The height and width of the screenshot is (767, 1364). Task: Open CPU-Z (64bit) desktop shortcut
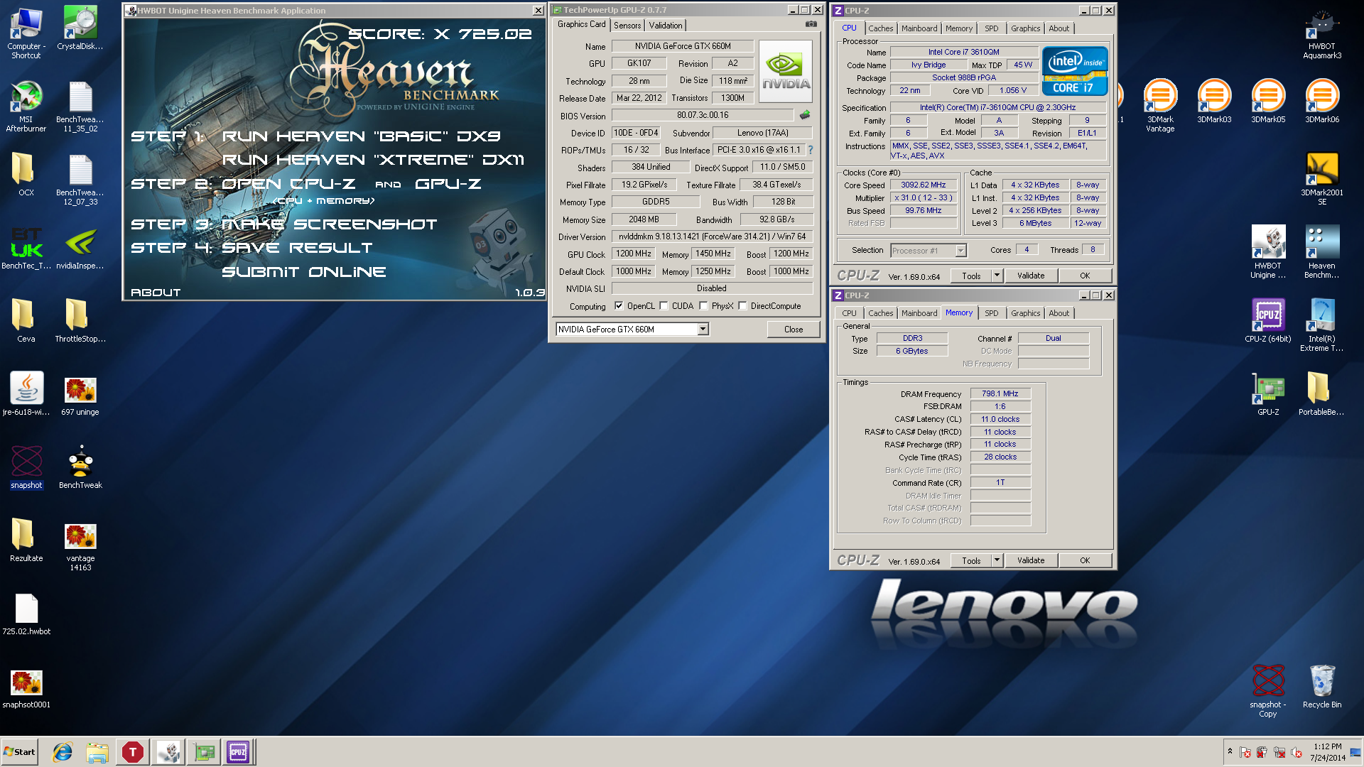[x=1268, y=321]
